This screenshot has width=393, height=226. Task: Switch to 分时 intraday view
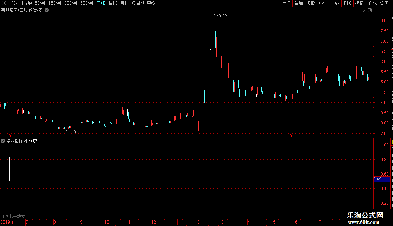coord(14,3)
